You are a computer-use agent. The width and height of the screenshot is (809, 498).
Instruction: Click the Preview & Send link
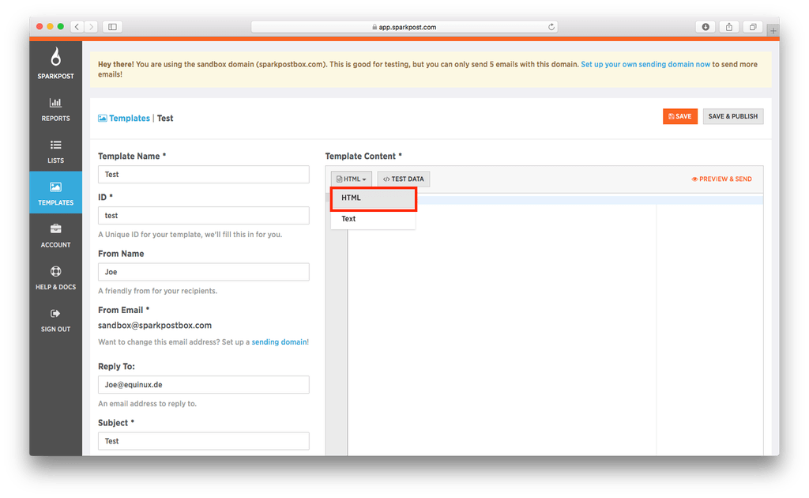click(721, 179)
